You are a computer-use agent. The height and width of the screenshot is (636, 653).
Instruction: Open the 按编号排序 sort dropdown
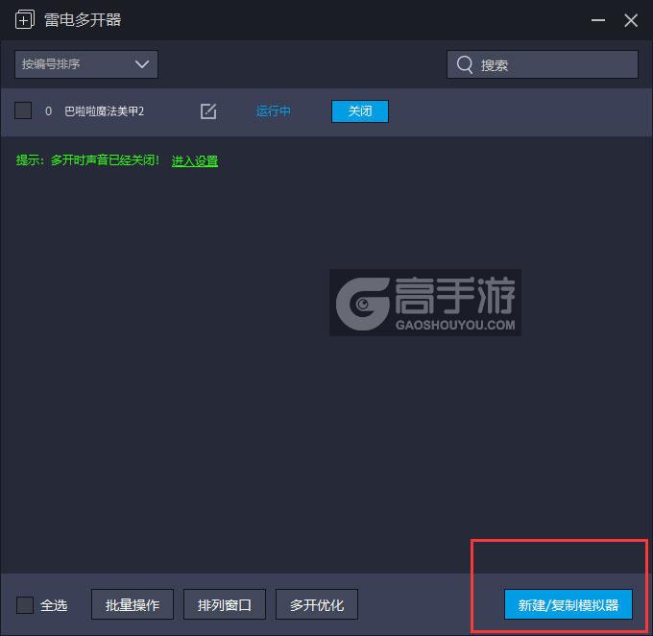pyautogui.click(x=86, y=64)
